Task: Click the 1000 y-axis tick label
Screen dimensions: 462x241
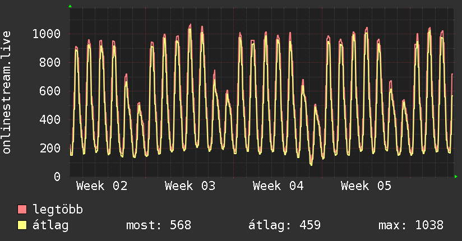Action: pyautogui.click(x=47, y=34)
